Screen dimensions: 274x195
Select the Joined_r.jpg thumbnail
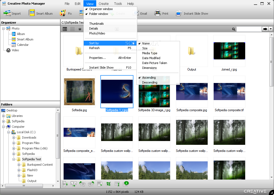coord(229,51)
